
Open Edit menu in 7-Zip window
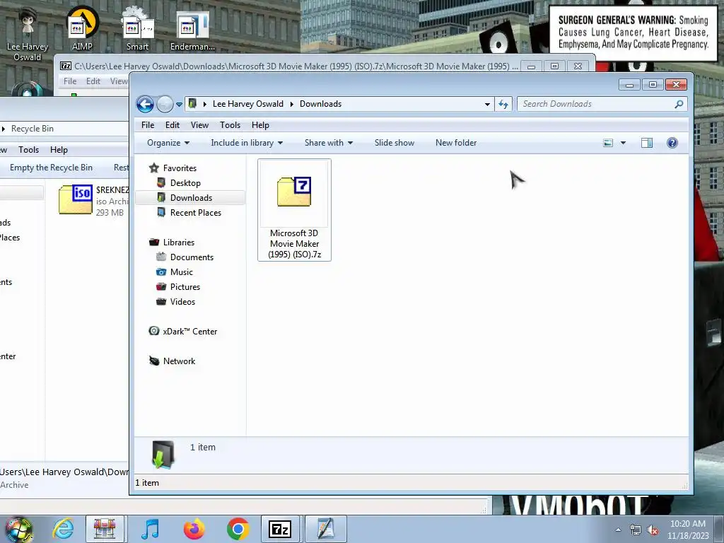pos(93,81)
